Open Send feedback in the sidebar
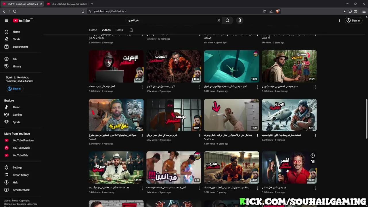Screen dimensions: 368x207 click(x=21, y=190)
